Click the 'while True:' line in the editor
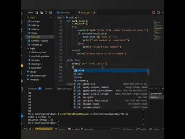The height and width of the screenshot is (139, 185). (x=74, y=60)
